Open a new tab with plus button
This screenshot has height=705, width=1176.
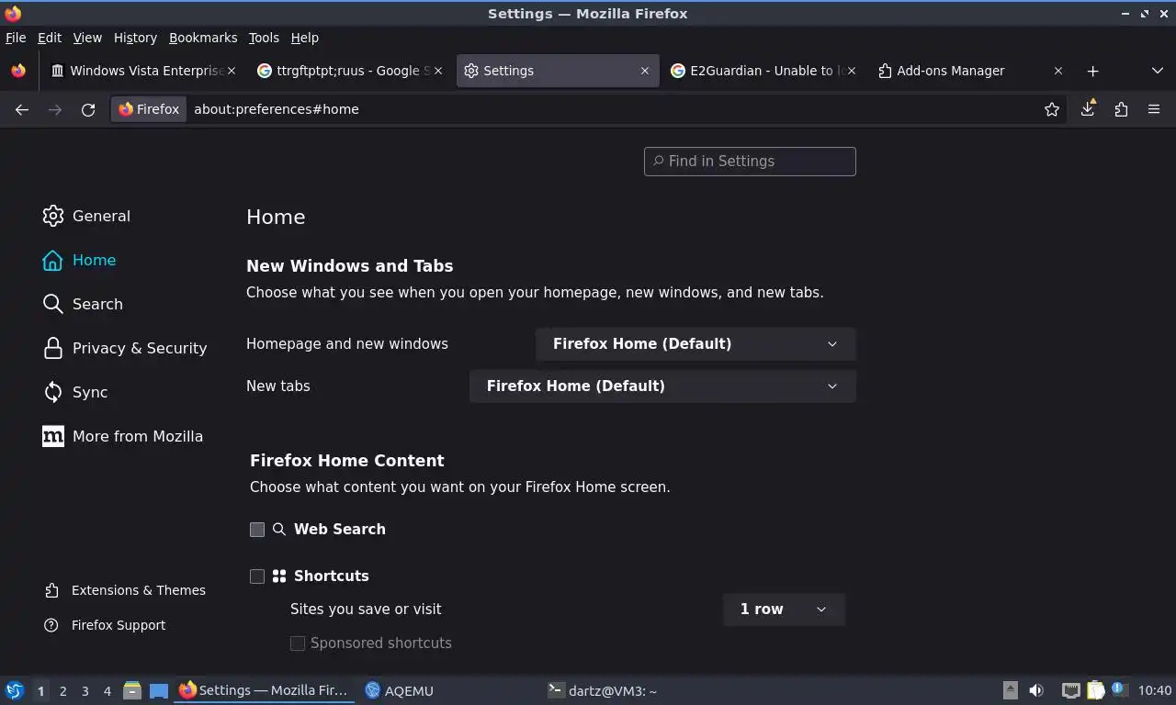click(1092, 71)
